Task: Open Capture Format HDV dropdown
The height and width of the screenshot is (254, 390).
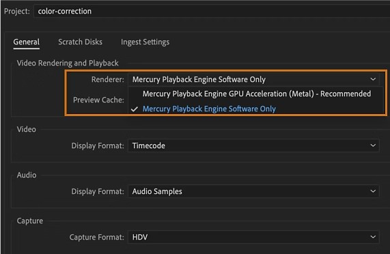Action: click(253, 237)
